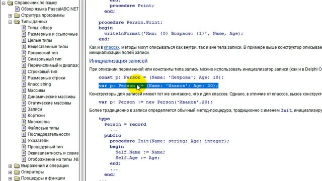Click the procedure Init(Name: string...) line

tap(169, 141)
